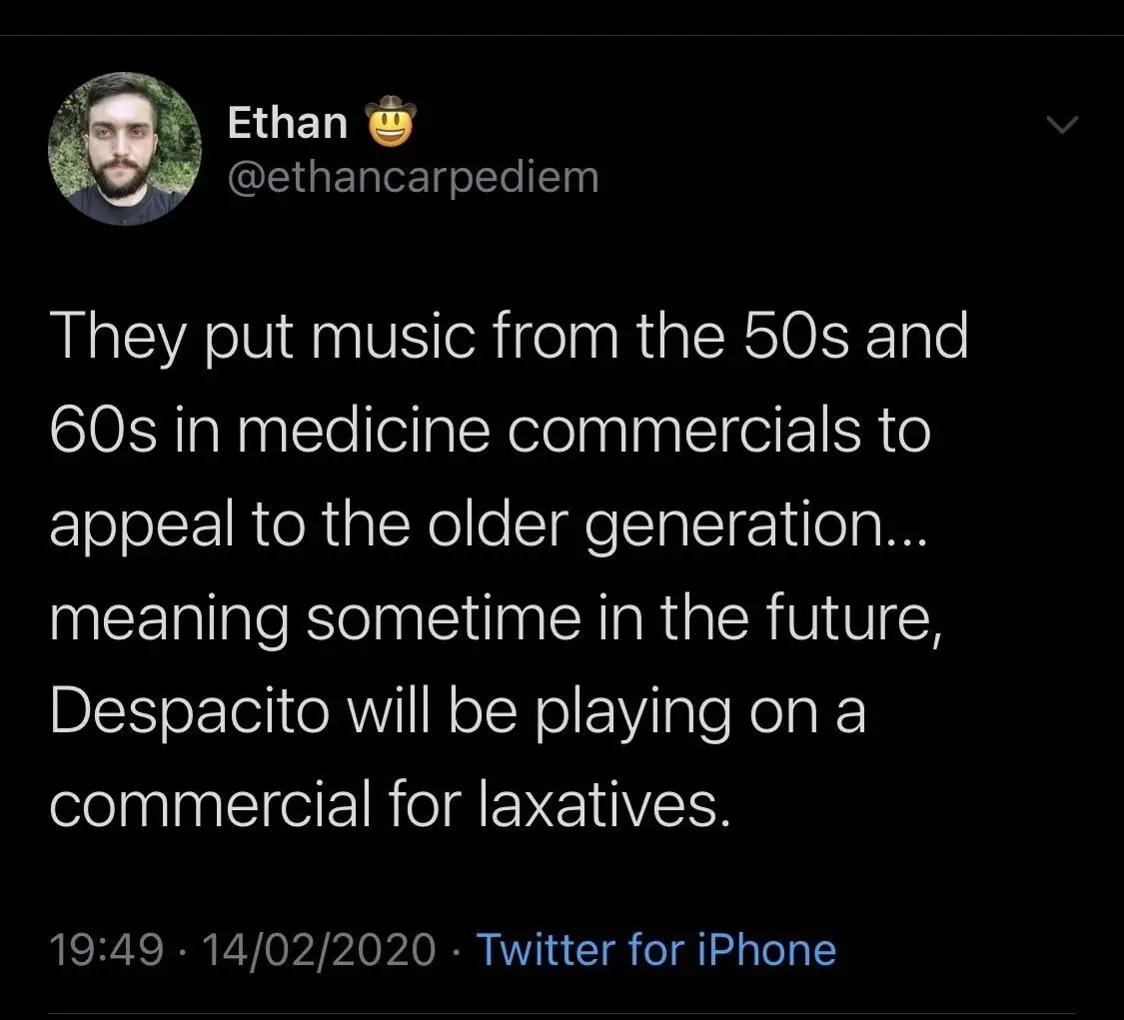Click the date 14/02/2020
Viewport: 1124px width, 1020px height.
click(x=319, y=949)
